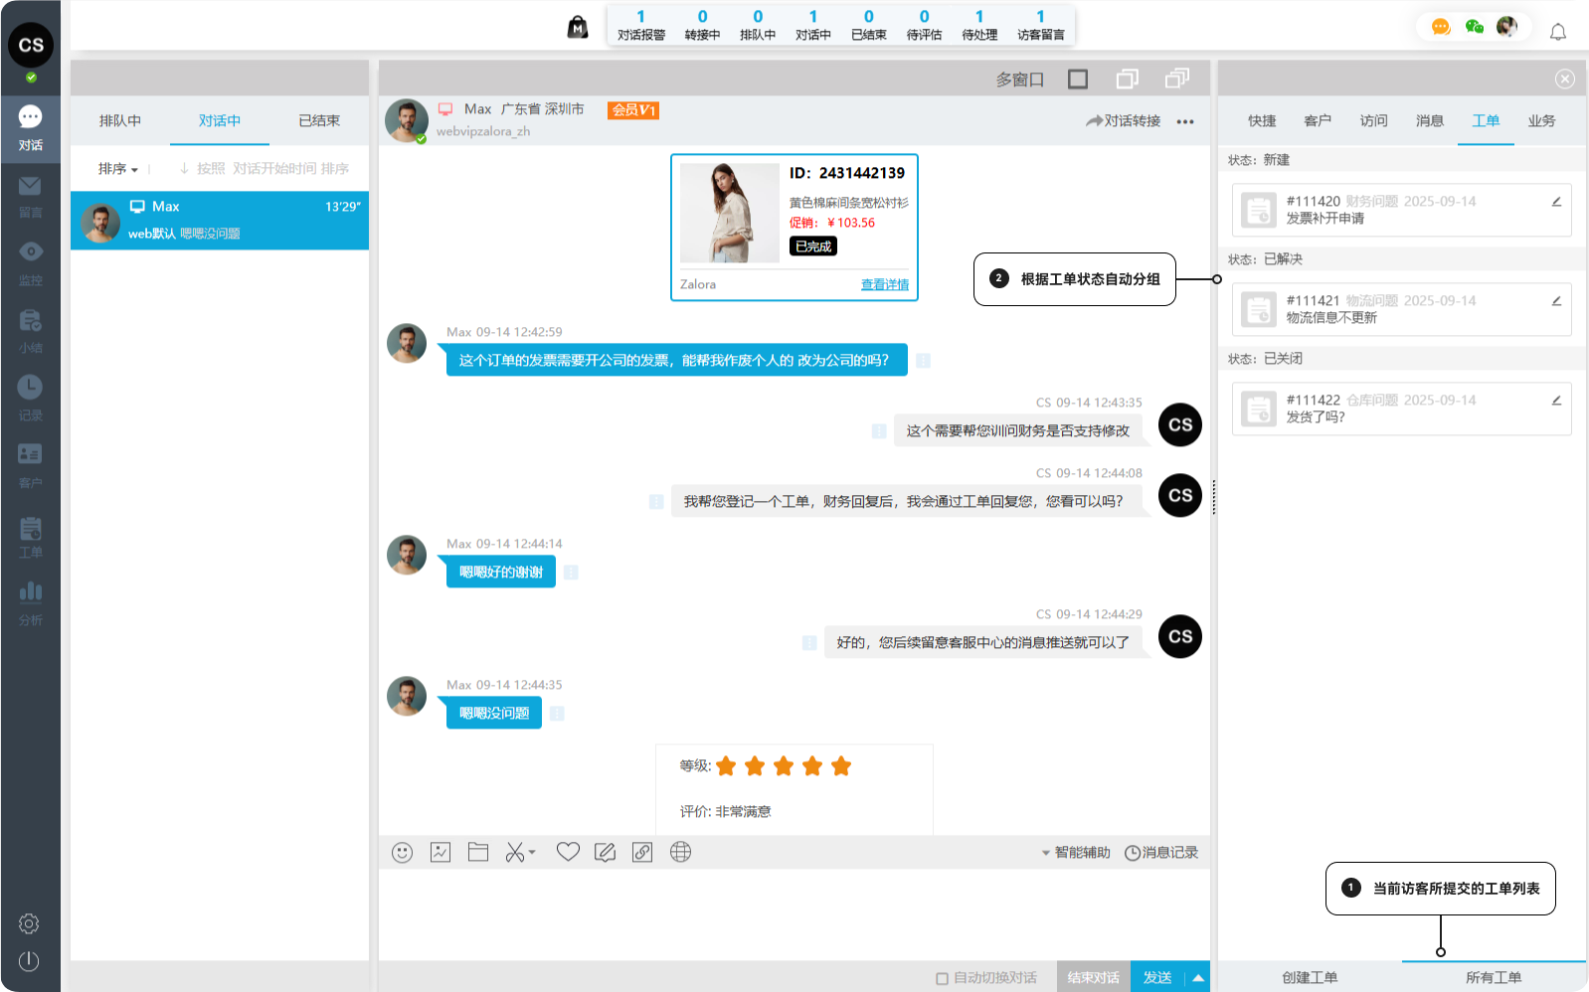This screenshot has width=1589, height=992.
Task: Open the 客户 tab in right panel
Action: pos(1317,121)
